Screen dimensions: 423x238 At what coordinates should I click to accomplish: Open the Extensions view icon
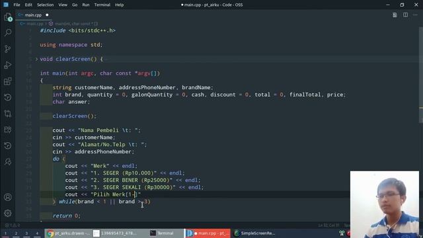pyautogui.click(x=8, y=81)
